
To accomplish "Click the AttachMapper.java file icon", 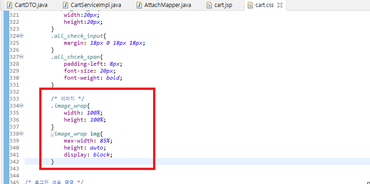I will (140, 5).
